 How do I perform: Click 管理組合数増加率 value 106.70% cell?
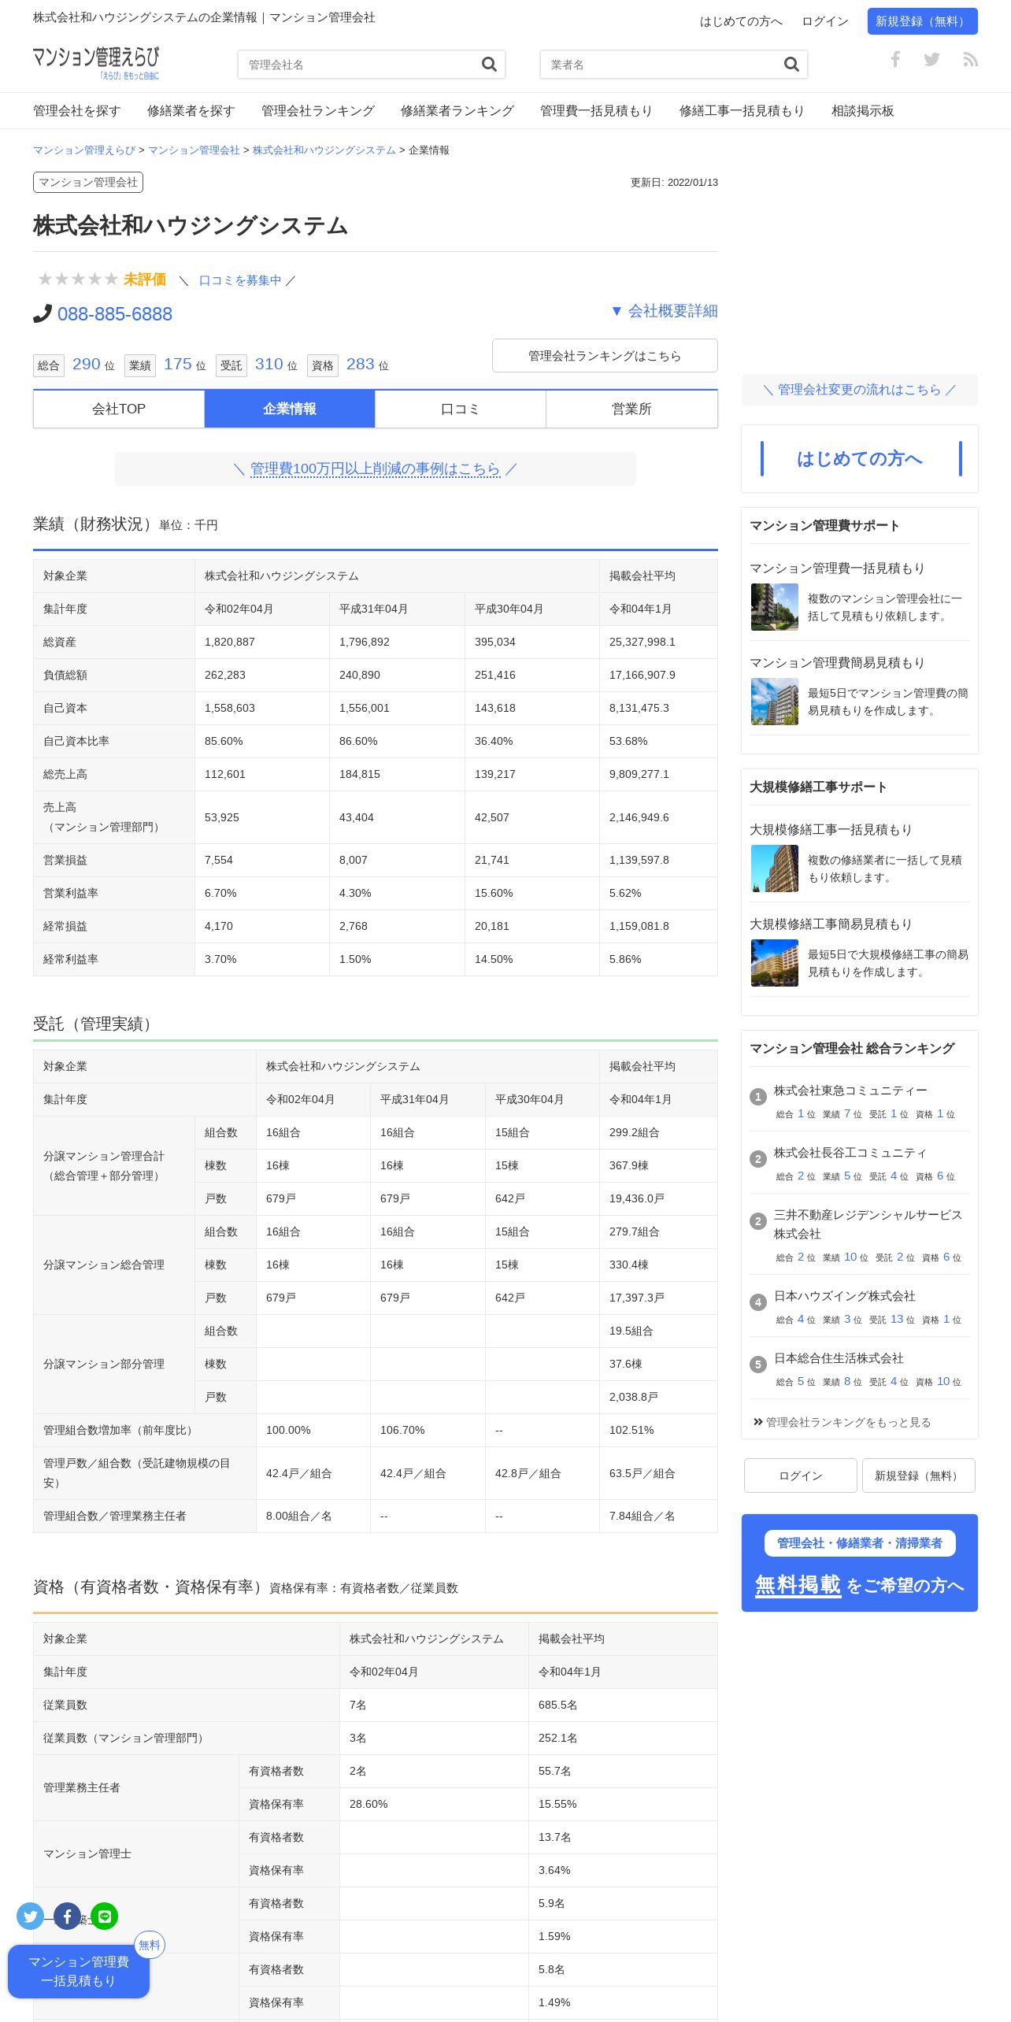[428, 1430]
